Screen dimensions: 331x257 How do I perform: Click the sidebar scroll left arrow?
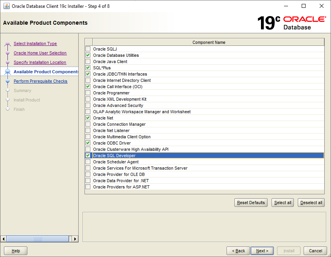click(4, 239)
